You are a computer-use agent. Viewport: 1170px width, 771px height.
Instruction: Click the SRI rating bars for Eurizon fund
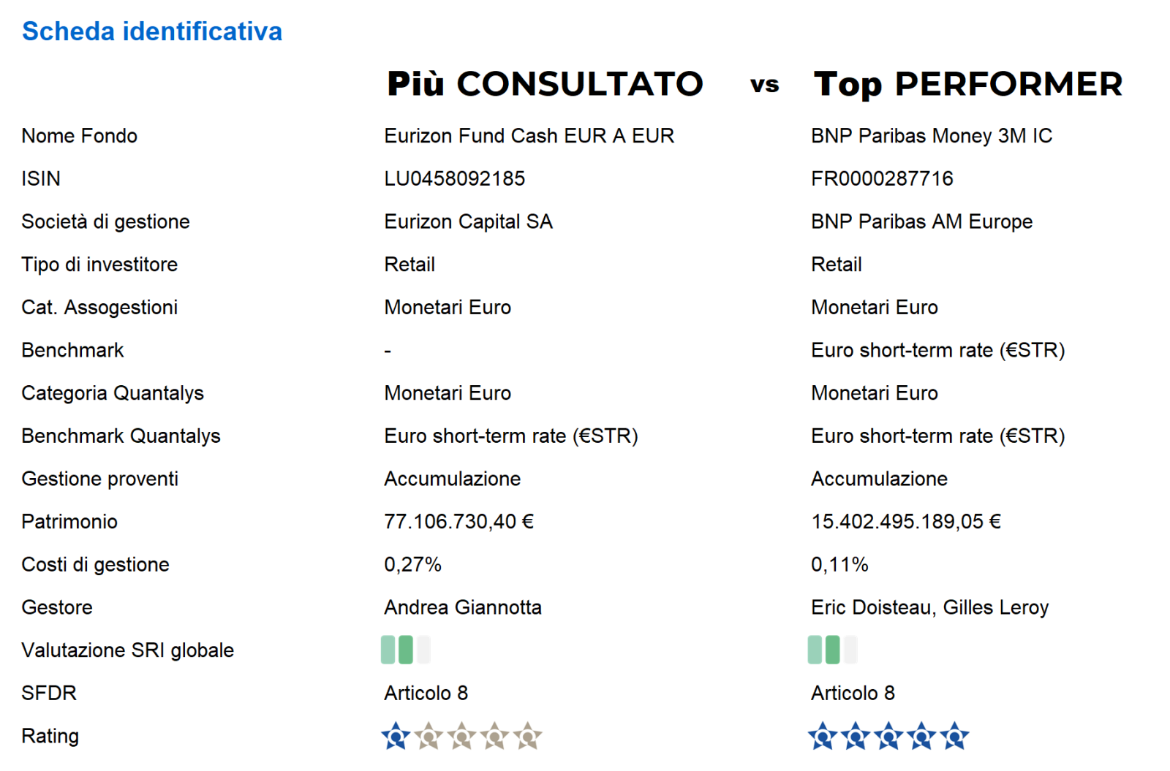[x=406, y=650]
